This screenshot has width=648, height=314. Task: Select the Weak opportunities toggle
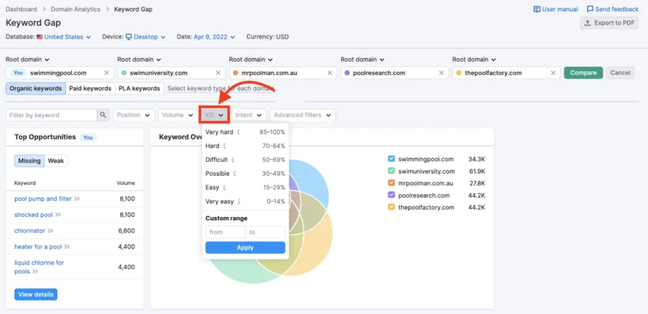coord(56,161)
